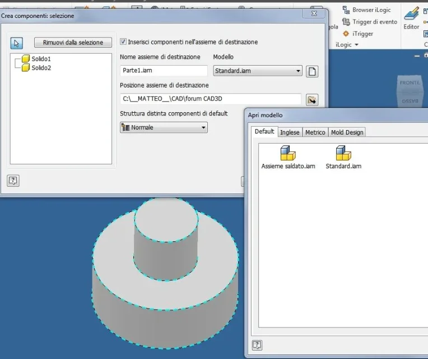This screenshot has height=359, width=428.
Task: Switch to the Mold Design tab
Action: [347, 132]
